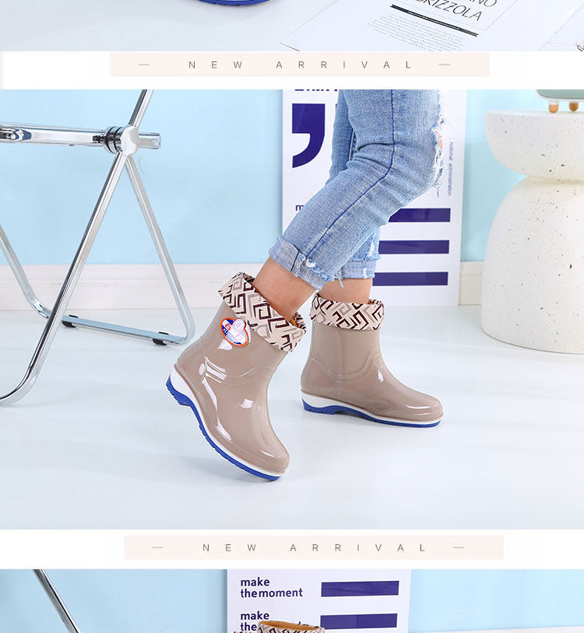Image resolution: width=584 pixels, height=633 pixels.
Task: Click the 'make the moment' poster text
Action: [271, 588]
